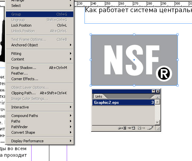
Task: Expand the Interactive submenu
Action: (39, 107)
